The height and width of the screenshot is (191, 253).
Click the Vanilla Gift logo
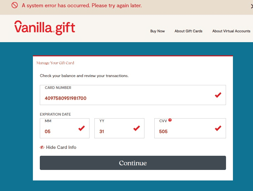[x=45, y=28]
